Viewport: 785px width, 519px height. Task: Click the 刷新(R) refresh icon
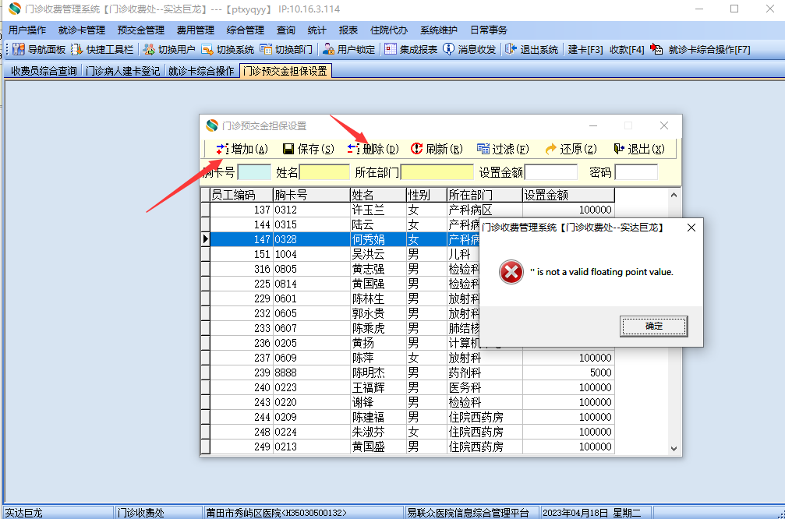click(416, 149)
